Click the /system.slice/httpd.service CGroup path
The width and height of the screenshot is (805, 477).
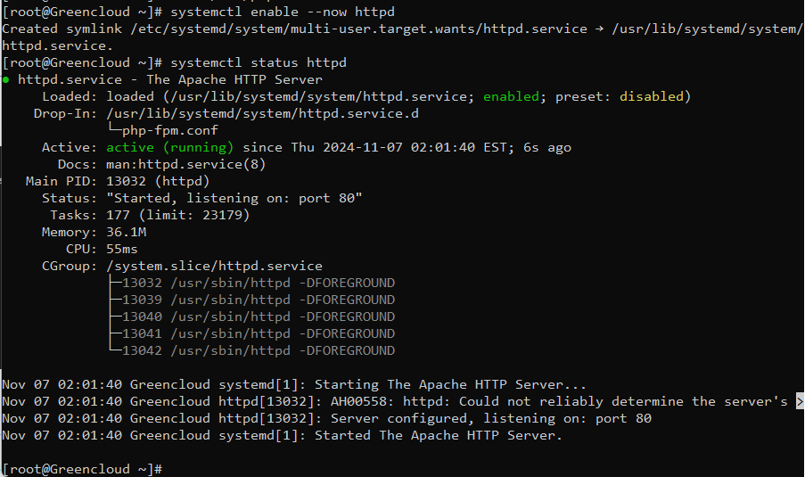tap(214, 266)
